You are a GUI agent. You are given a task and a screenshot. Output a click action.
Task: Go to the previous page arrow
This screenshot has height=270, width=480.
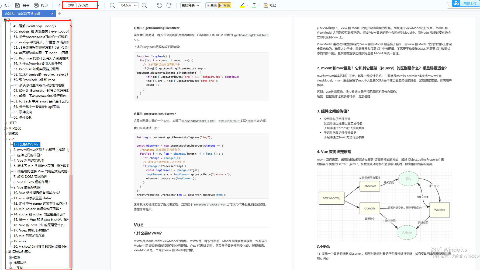pyautogui.click(x=60, y=5)
